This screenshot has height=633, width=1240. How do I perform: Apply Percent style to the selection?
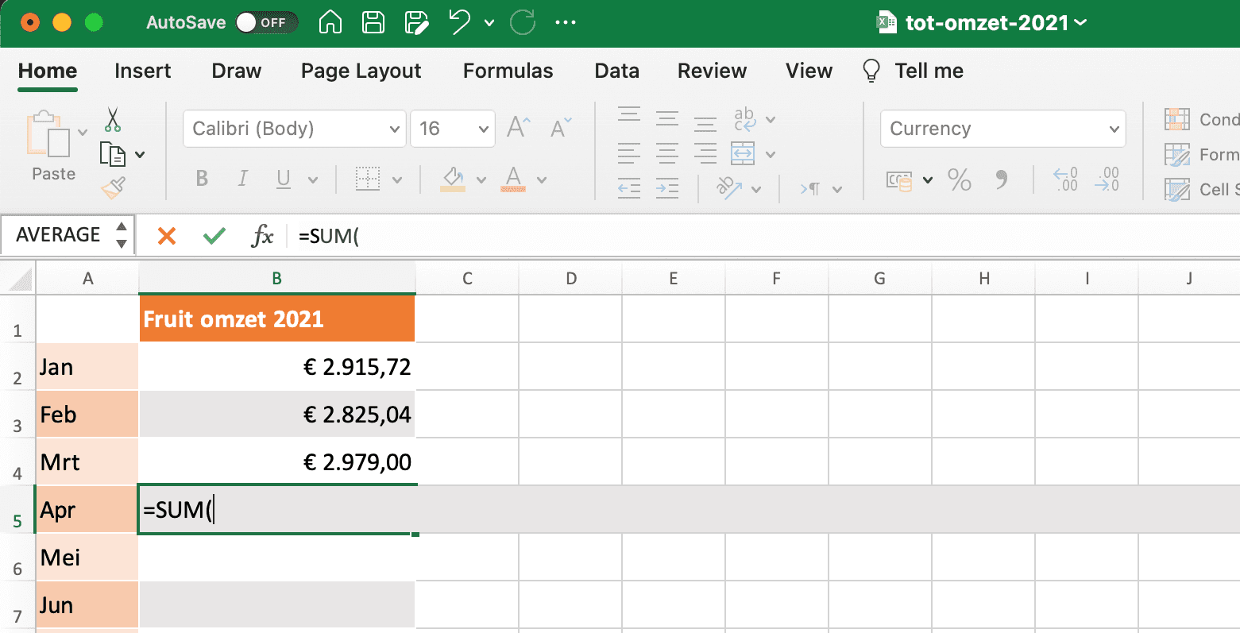[959, 180]
